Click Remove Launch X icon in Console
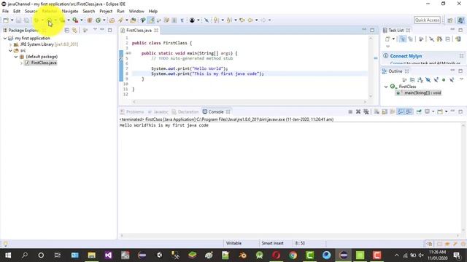 click(358, 111)
